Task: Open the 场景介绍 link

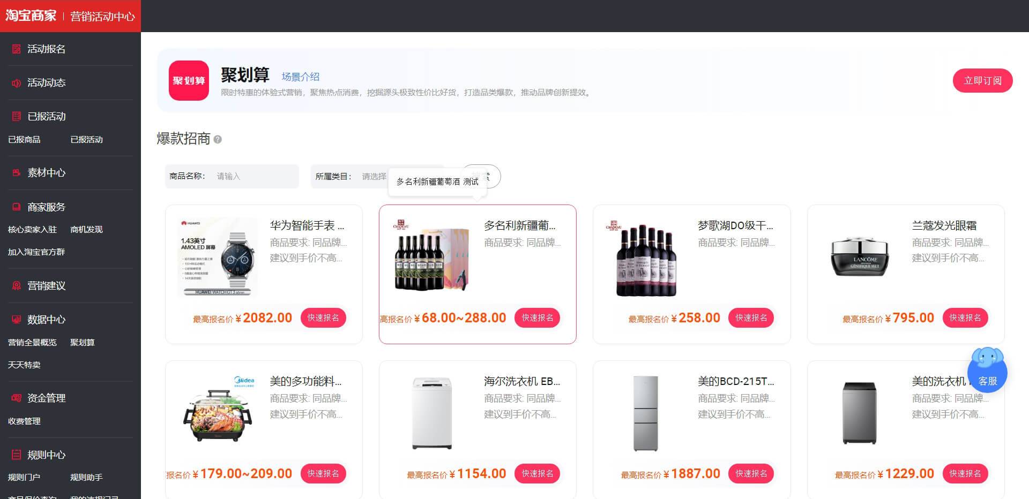Action: tap(300, 77)
